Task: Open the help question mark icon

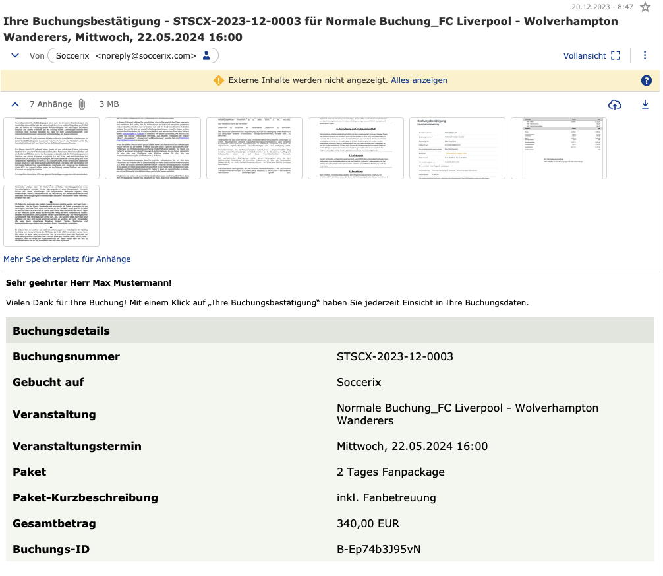Action: (x=646, y=80)
